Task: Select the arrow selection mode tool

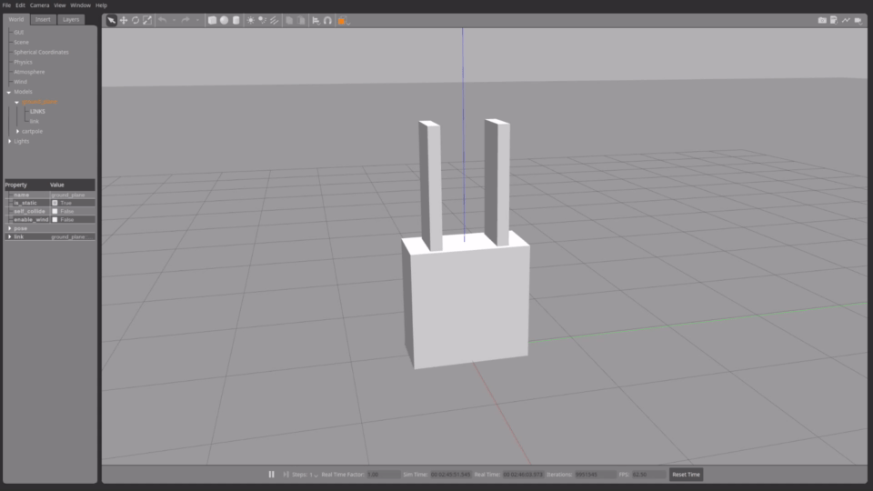Action: (111, 21)
